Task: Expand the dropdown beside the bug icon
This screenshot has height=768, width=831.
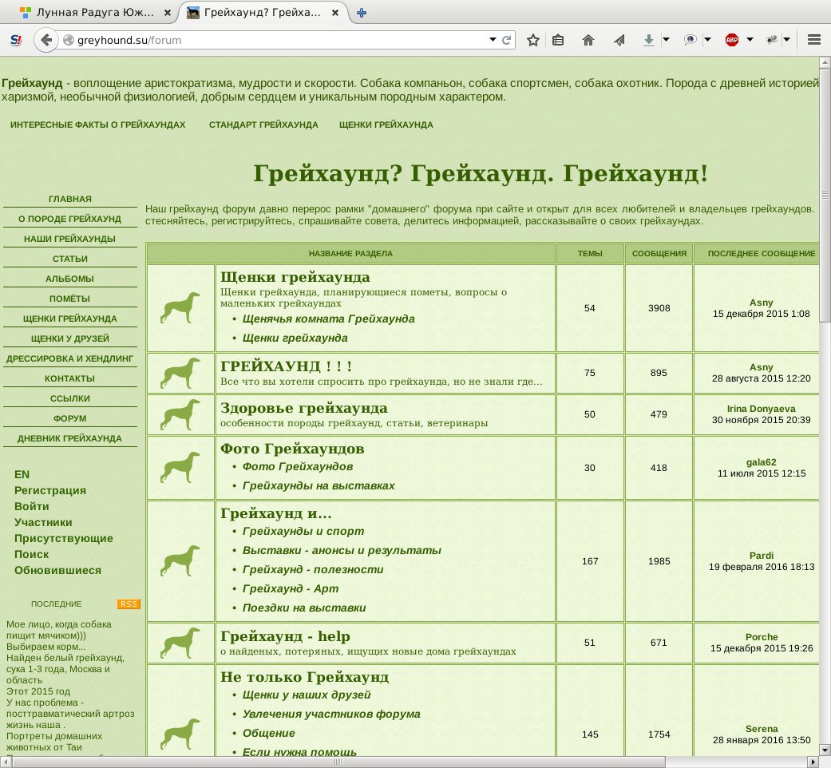Action: [786, 40]
